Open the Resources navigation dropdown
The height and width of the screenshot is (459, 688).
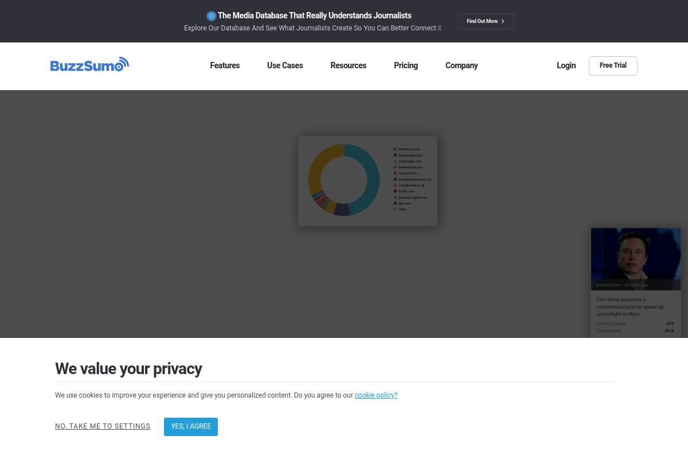348,65
